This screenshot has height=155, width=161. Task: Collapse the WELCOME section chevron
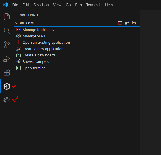[x=17, y=23]
